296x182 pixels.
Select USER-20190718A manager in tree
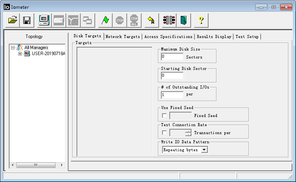[x=48, y=54]
